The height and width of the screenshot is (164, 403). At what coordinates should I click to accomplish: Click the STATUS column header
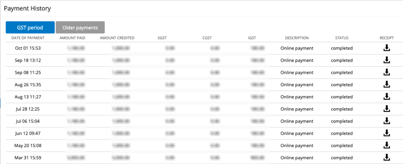(x=341, y=38)
